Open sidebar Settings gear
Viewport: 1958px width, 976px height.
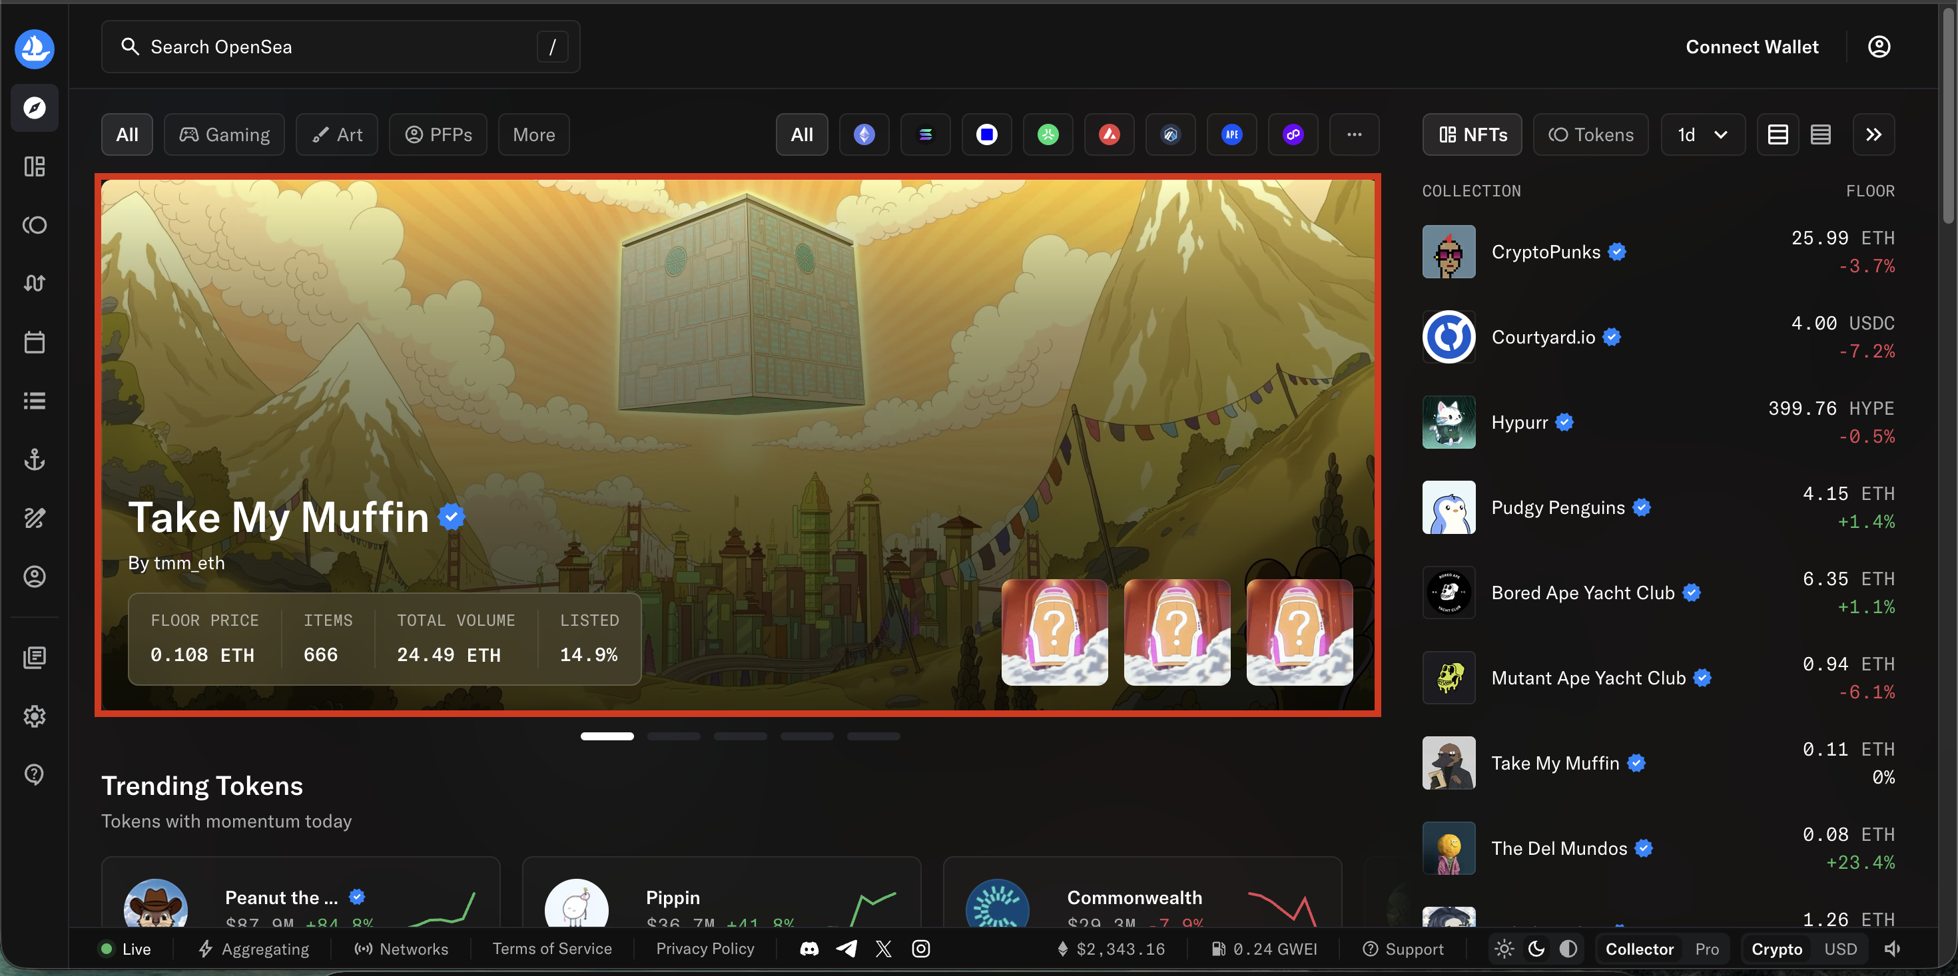[34, 715]
